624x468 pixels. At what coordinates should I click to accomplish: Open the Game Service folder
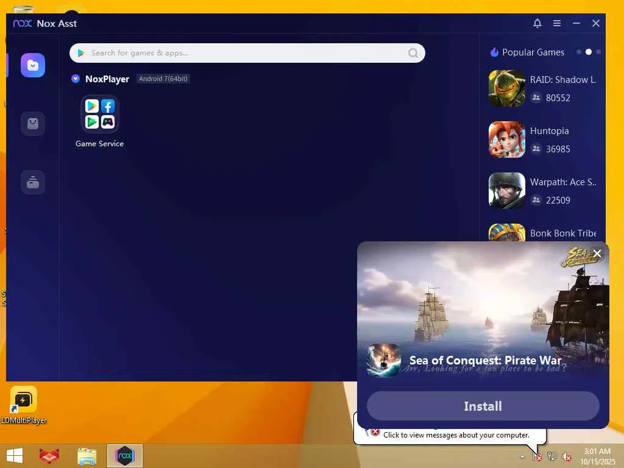(x=99, y=114)
